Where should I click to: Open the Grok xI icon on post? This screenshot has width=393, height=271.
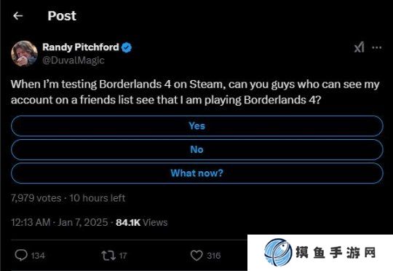pyautogui.click(x=360, y=47)
